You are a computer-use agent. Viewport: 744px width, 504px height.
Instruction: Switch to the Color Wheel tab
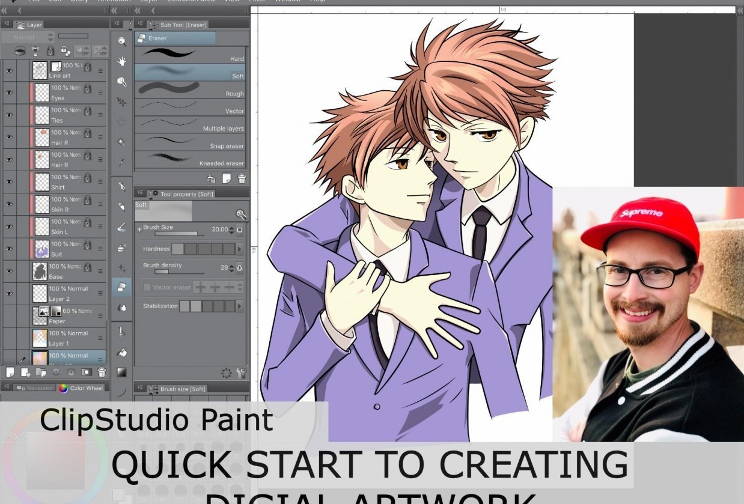[x=81, y=388]
